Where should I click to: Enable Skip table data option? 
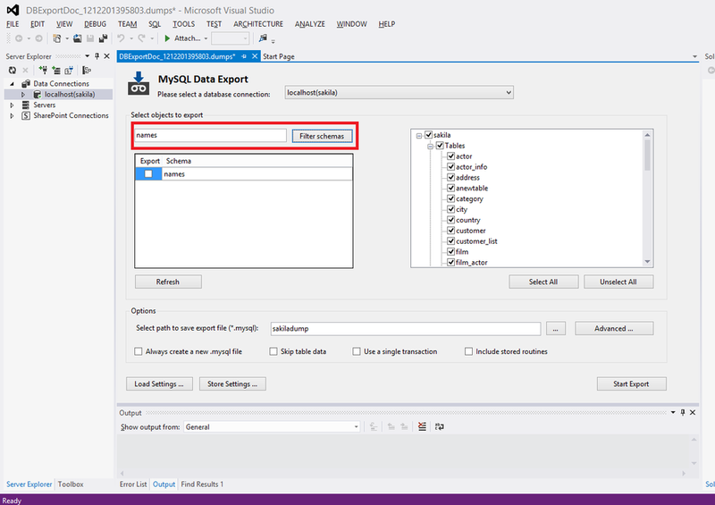tap(273, 351)
